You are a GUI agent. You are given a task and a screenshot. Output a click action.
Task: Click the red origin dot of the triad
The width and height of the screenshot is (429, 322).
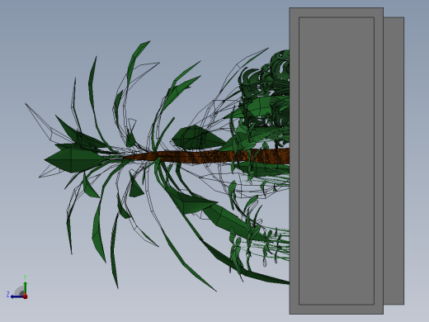coord(26,296)
